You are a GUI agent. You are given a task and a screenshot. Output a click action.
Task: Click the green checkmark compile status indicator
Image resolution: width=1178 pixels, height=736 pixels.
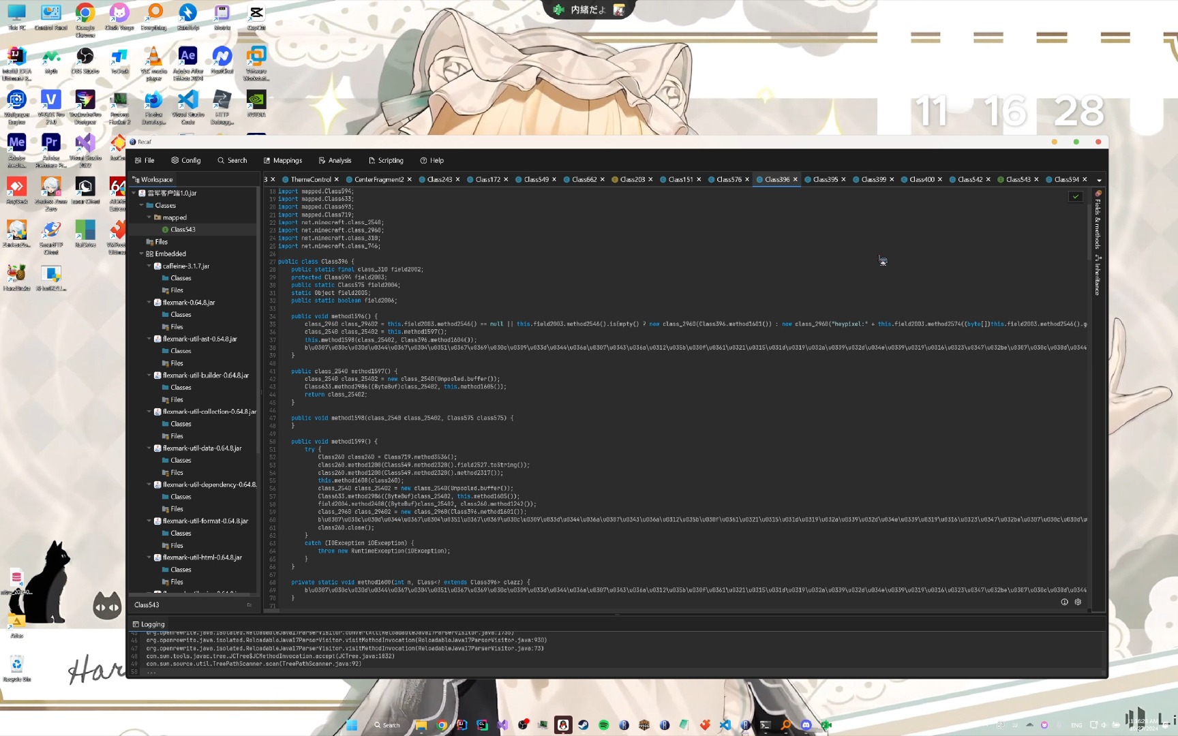(1076, 196)
